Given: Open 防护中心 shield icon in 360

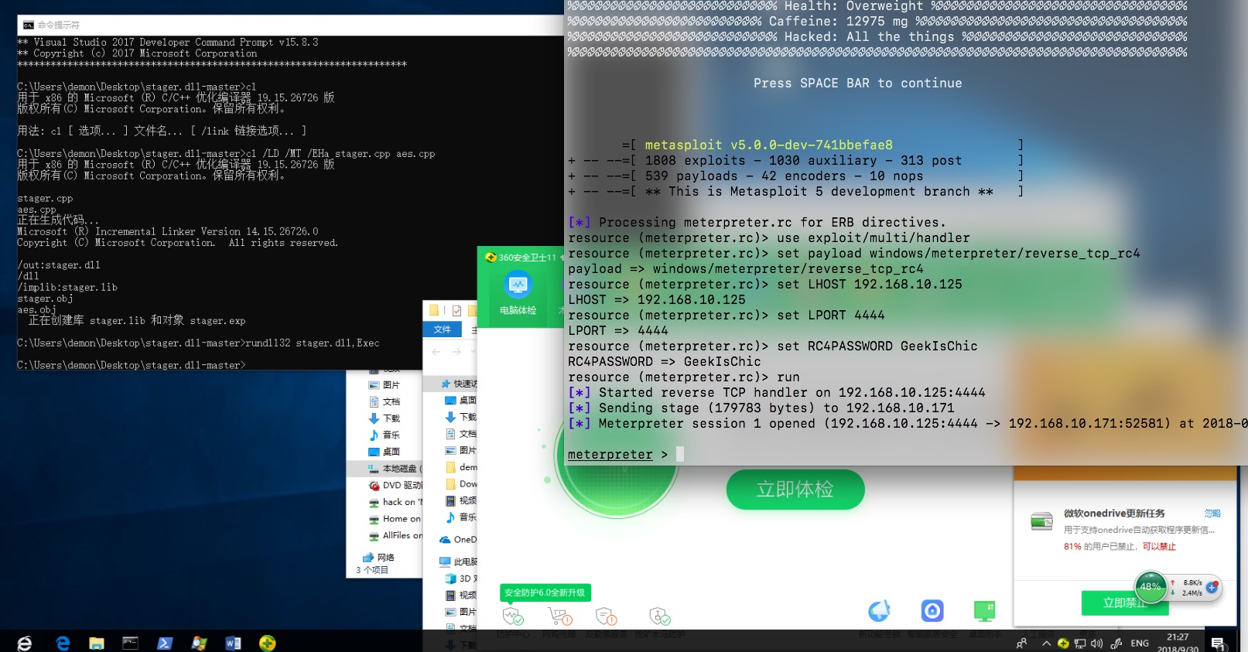Looking at the screenshot, I should (512, 616).
